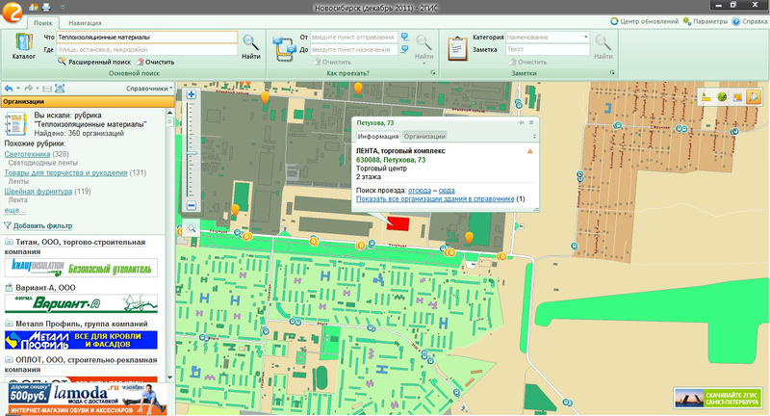The width and height of the screenshot is (770, 416).
Task: Open Справка help
Action: pyautogui.click(x=750, y=21)
